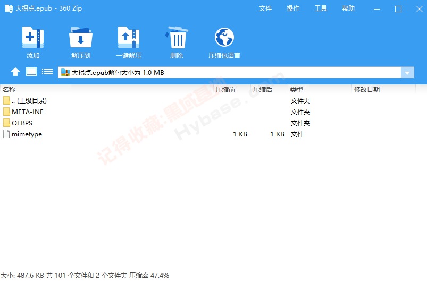The height and width of the screenshot is (283, 427).
Task: Sort by the 类型 column header
Action: click(x=297, y=89)
